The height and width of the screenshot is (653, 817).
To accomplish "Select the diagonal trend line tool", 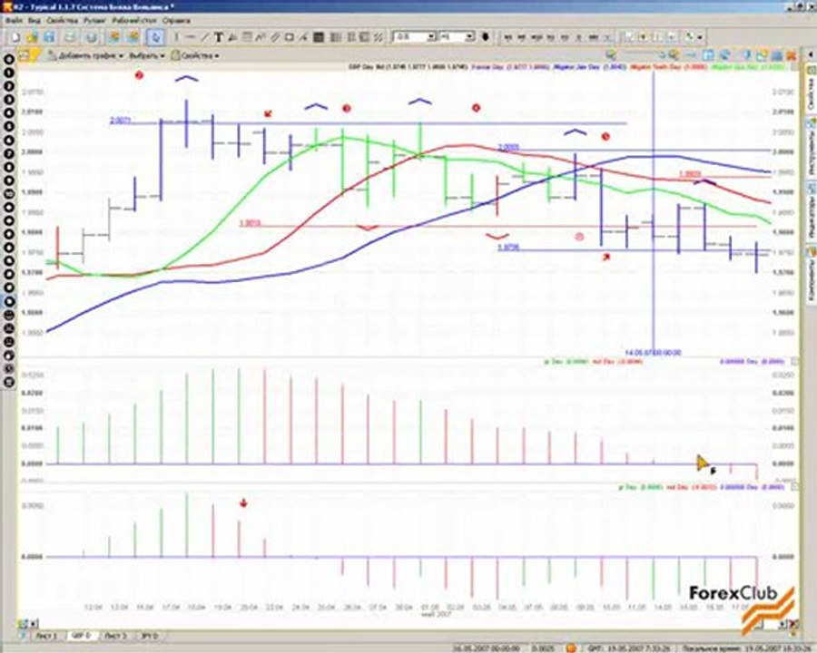I will point(205,37).
